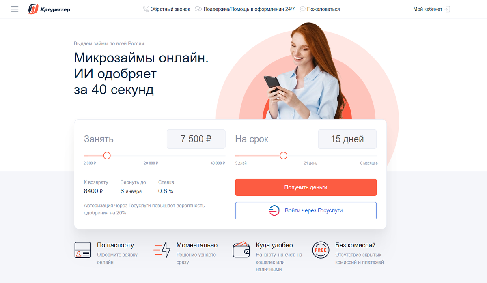Click the 7 500 ₽ amount field
This screenshot has width=487, height=283.
(x=196, y=139)
